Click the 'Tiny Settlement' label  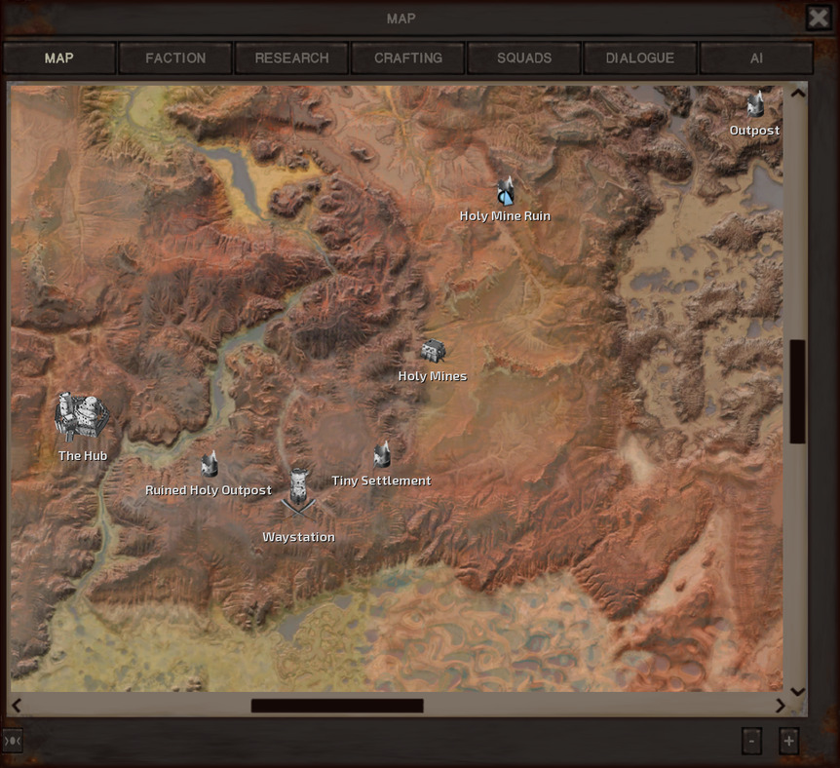tap(381, 480)
